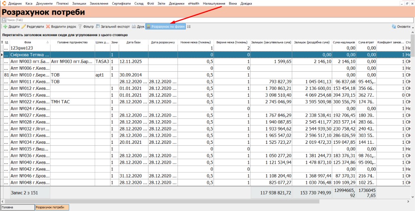Open the eHealth menu
415x211 pixels.
tap(194, 4)
